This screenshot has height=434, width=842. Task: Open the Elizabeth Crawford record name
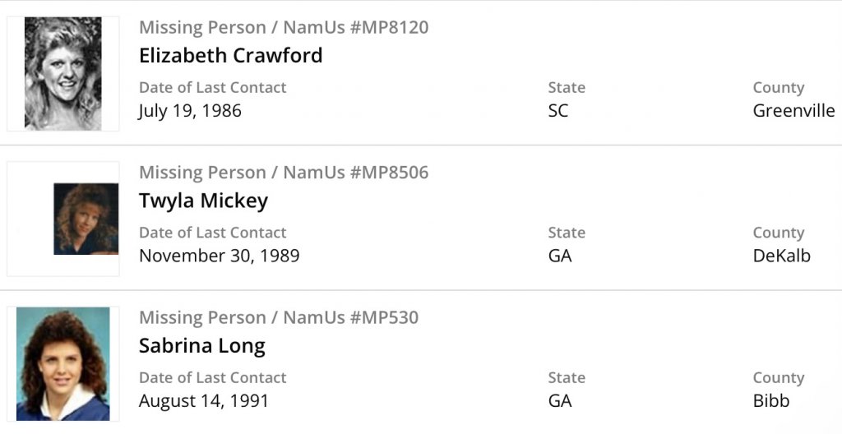(x=230, y=56)
